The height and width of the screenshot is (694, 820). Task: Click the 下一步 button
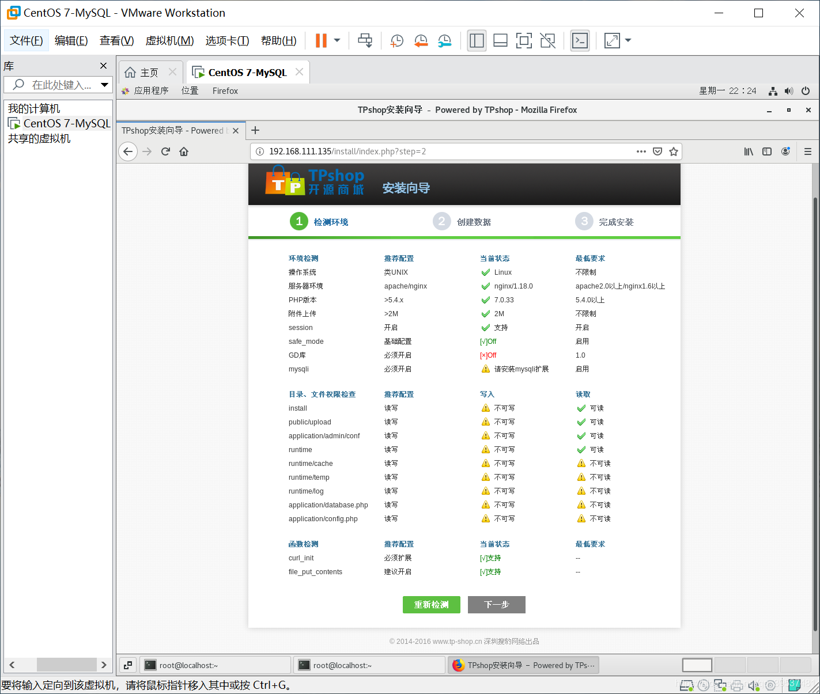497,605
